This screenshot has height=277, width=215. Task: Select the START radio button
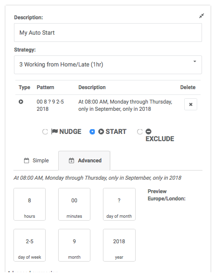92,132
